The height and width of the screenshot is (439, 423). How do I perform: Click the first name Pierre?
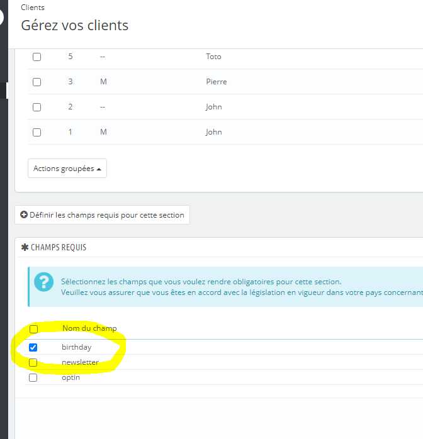point(217,82)
